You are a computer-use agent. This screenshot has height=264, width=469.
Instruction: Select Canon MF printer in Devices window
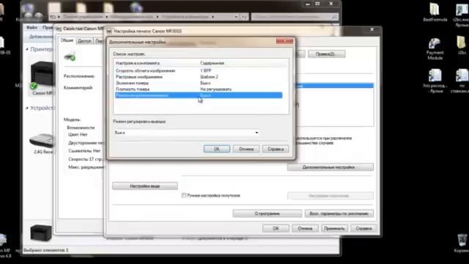click(x=42, y=78)
